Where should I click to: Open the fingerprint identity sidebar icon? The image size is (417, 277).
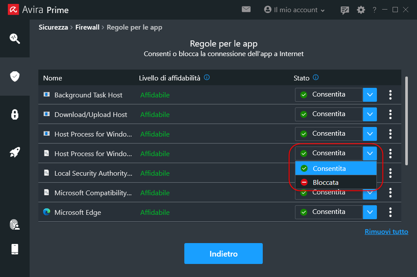click(x=15, y=224)
